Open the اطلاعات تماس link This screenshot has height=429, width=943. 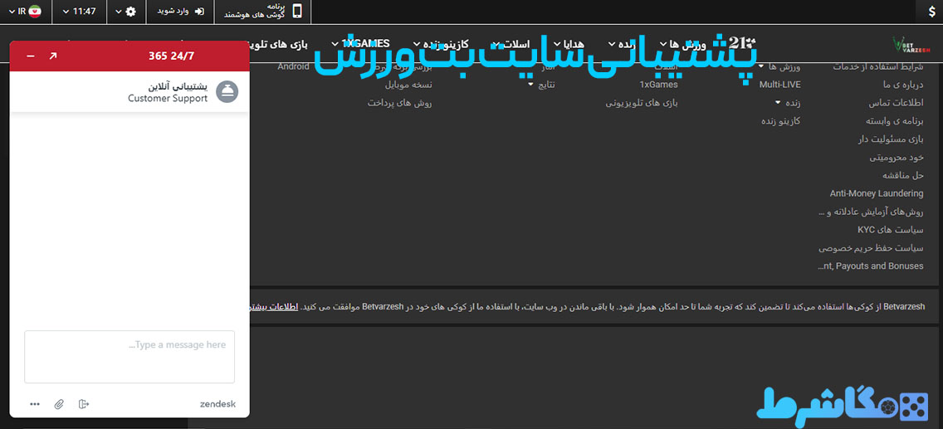(x=896, y=103)
